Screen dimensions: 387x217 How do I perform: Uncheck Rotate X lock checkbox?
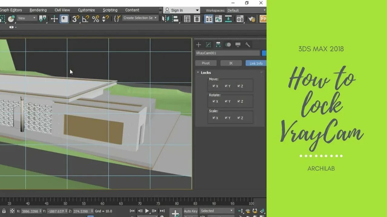(214, 101)
